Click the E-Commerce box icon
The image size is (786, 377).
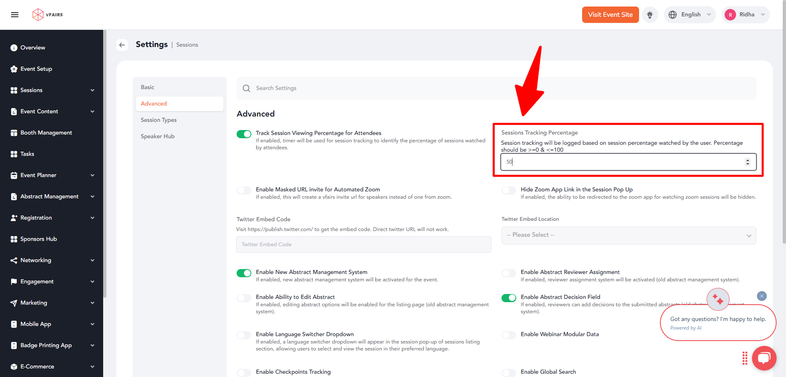[x=14, y=367]
